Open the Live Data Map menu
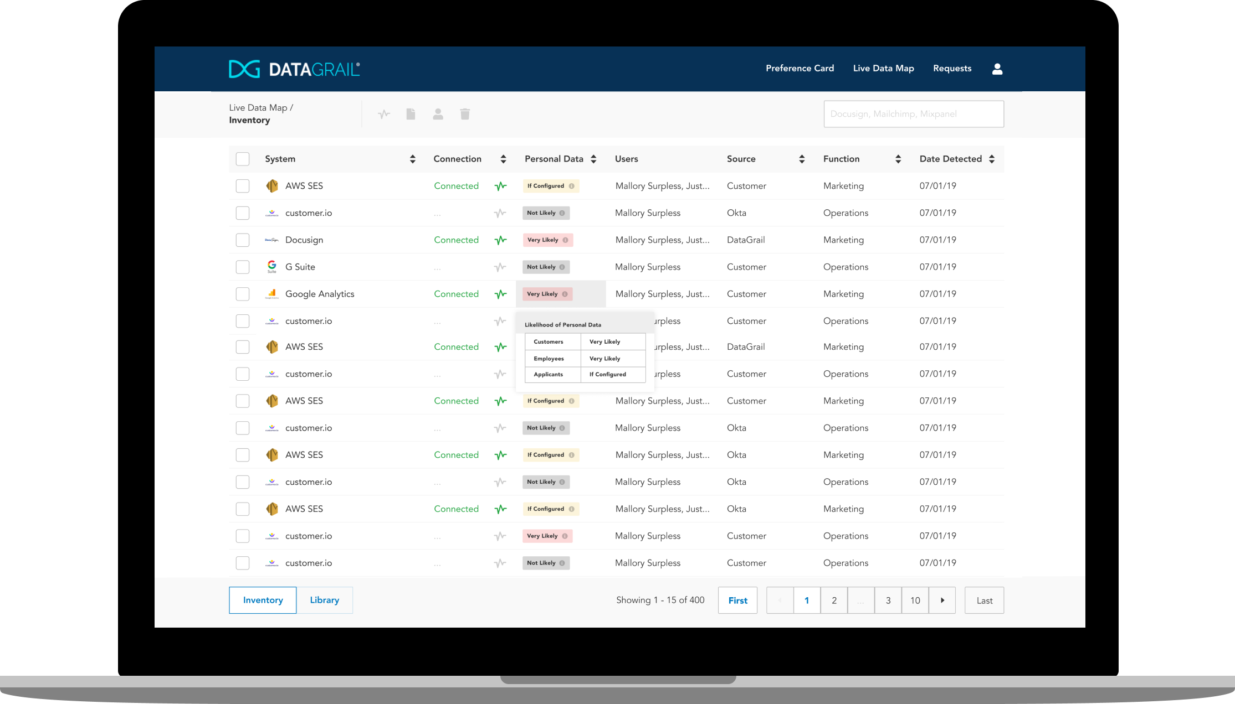The image size is (1235, 704). (883, 69)
